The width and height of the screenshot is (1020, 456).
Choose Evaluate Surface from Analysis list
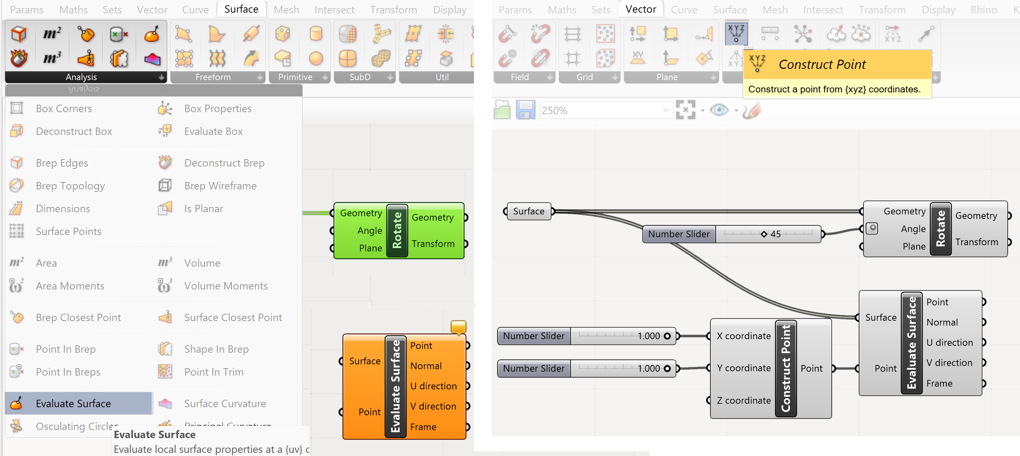[x=73, y=403]
